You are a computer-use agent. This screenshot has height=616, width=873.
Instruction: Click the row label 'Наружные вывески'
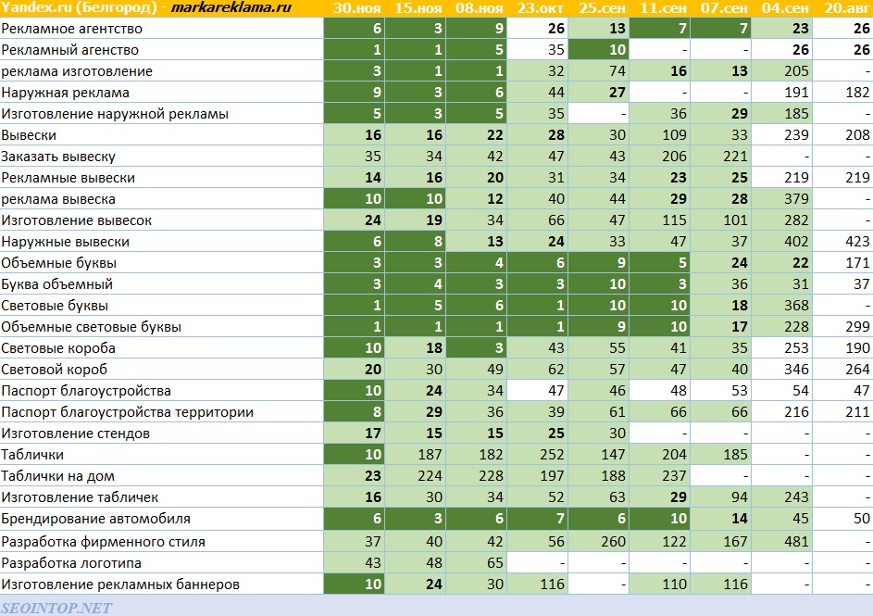click(x=65, y=242)
